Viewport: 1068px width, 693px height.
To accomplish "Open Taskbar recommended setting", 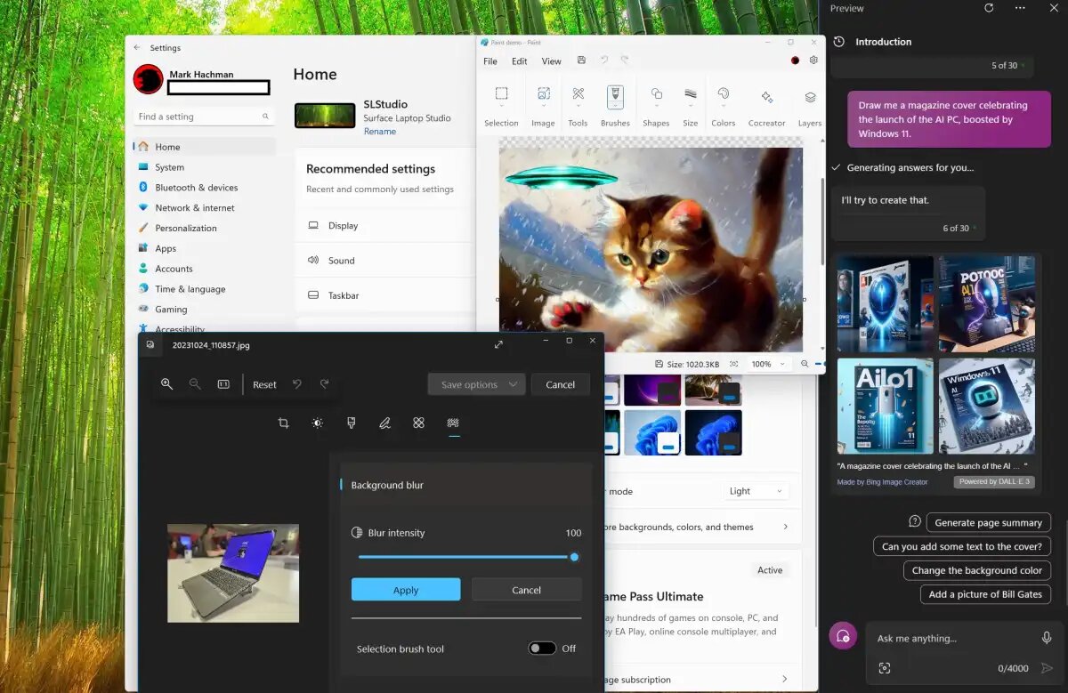I will pyautogui.click(x=385, y=295).
